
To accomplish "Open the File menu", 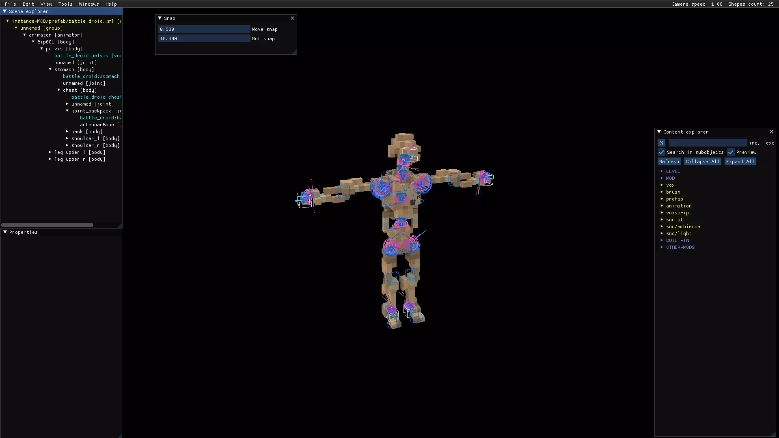I will coord(11,4).
